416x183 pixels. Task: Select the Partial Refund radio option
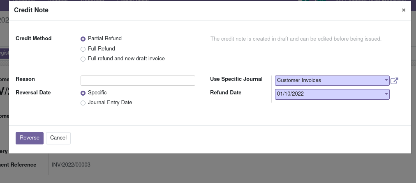click(x=83, y=39)
